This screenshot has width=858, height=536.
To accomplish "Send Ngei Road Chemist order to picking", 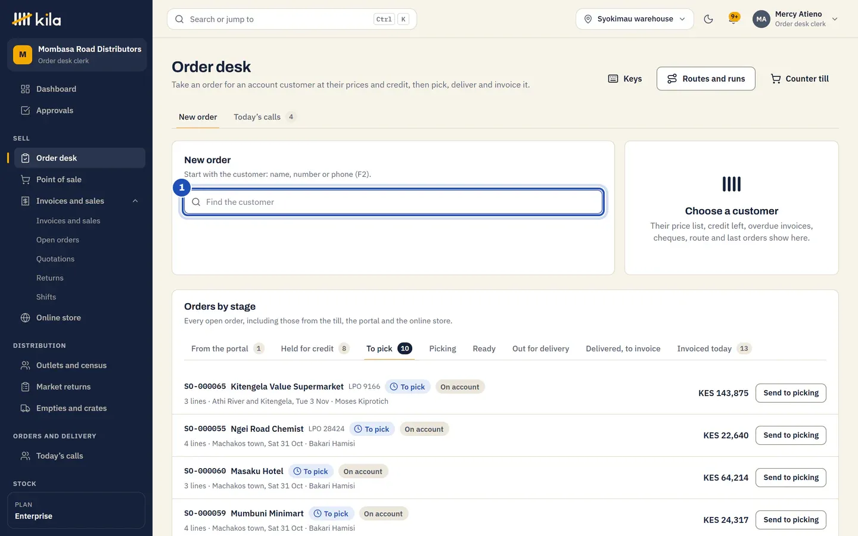I will tap(791, 435).
